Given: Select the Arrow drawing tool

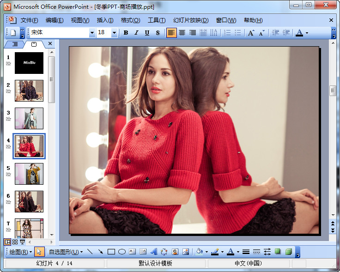Looking at the screenshot, I should coord(100,252).
